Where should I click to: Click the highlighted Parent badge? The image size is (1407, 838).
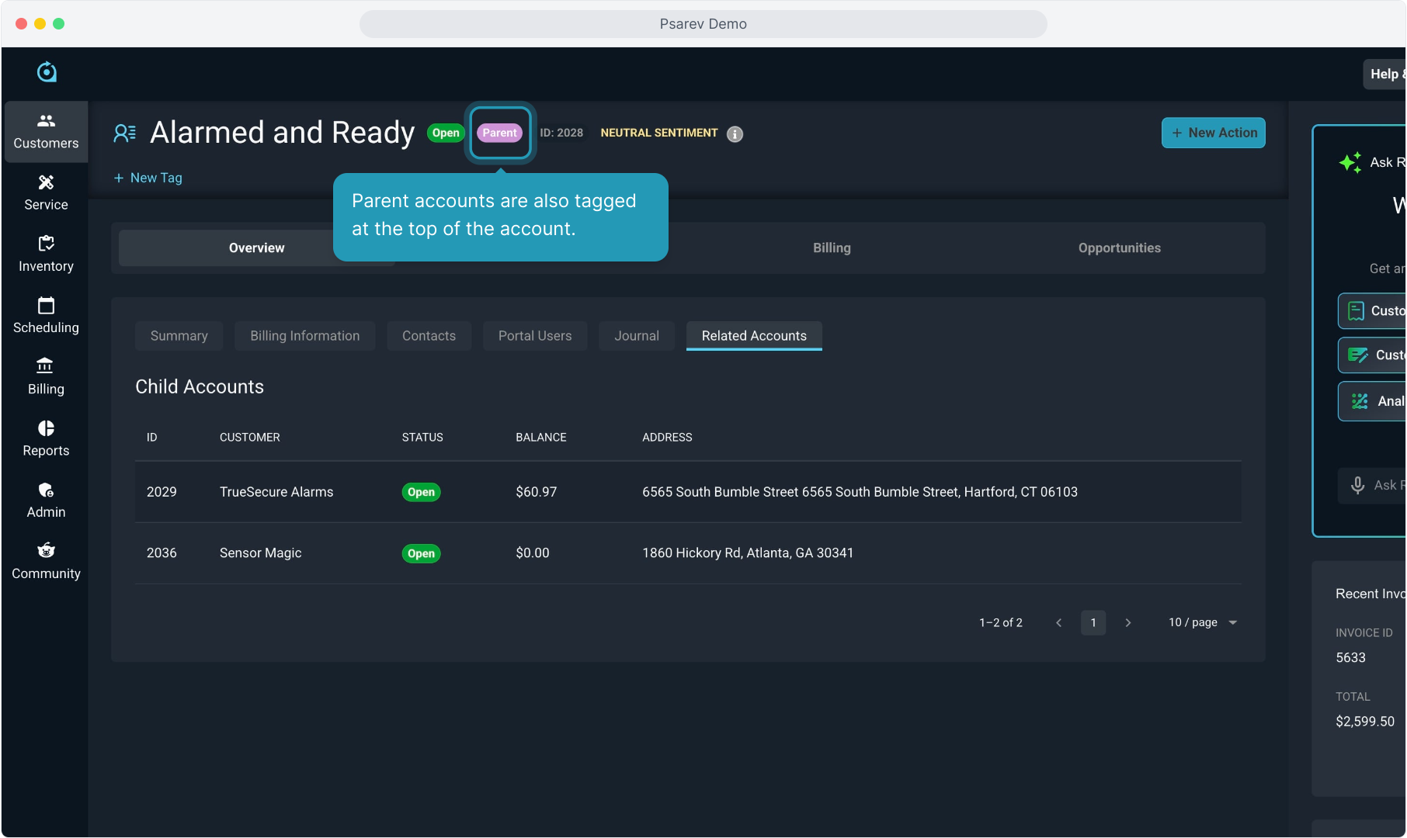[x=499, y=133]
